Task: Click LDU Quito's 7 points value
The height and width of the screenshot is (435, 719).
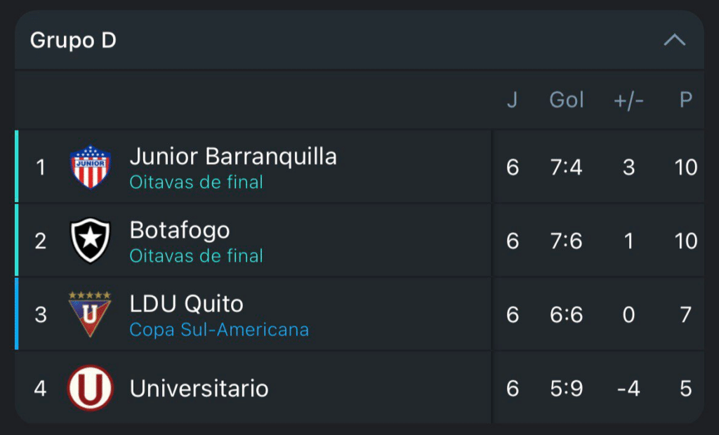Action: pos(685,314)
